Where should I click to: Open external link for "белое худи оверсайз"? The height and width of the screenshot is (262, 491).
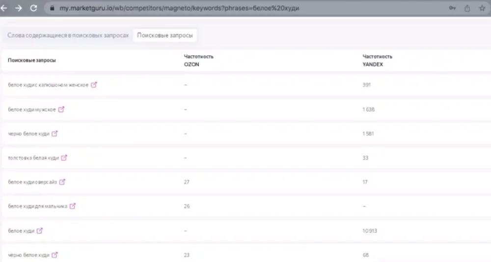pos(62,182)
